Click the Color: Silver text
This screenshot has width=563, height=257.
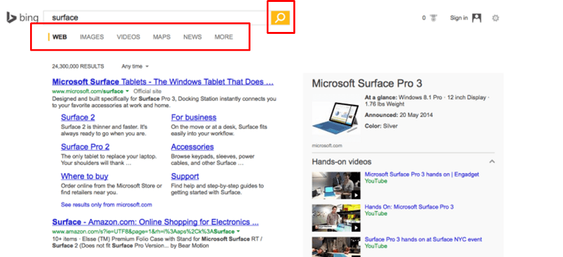[381, 126]
